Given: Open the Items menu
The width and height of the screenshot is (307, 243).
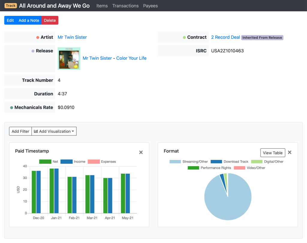Looking at the screenshot, I should point(102,6).
